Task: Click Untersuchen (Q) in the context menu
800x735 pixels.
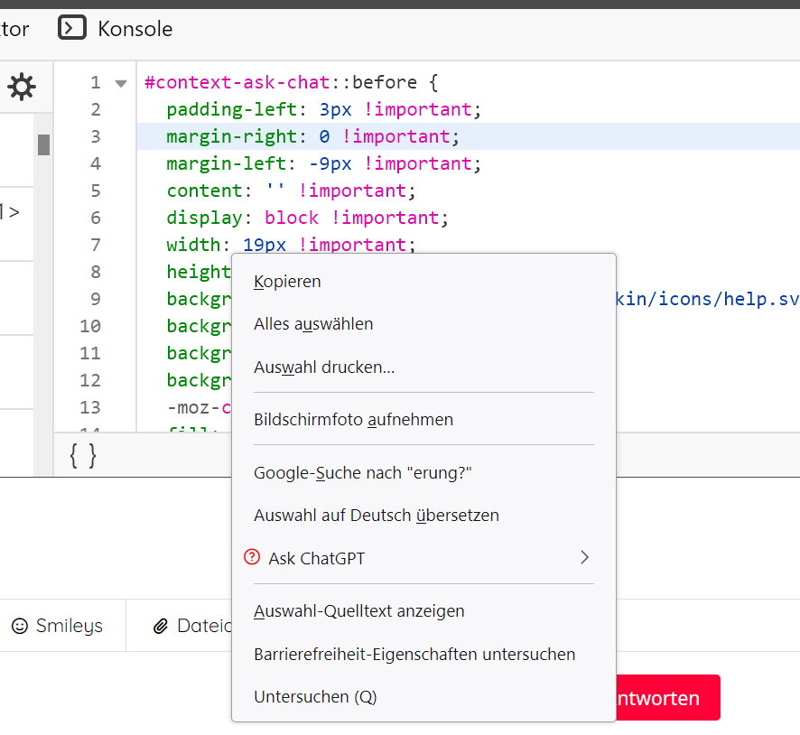Action: [x=315, y=697]
